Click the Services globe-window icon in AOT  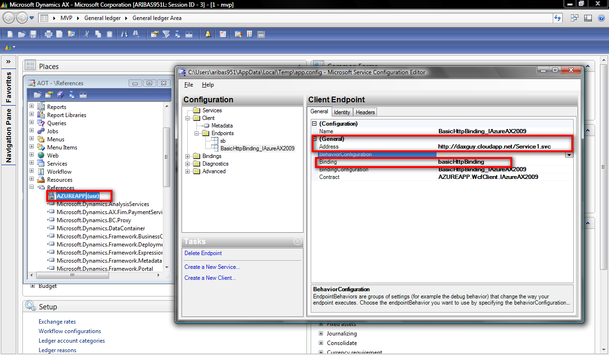(x=41, y=163)
